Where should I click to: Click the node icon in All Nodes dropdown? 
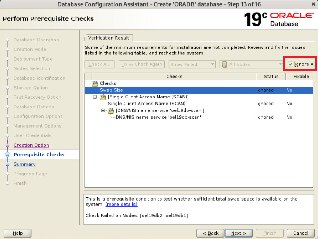(224, 64)
